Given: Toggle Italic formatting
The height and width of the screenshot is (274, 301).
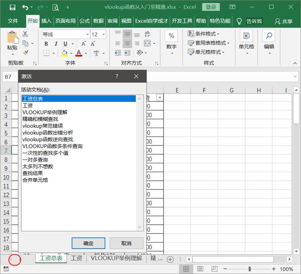Looking at the screenshot, I should pyautogui.click(x=55, y=44).
